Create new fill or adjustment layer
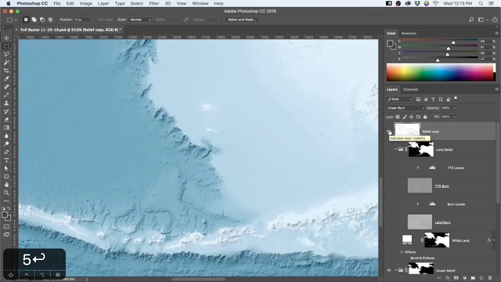The image size is (501, 282). [465, 278]
